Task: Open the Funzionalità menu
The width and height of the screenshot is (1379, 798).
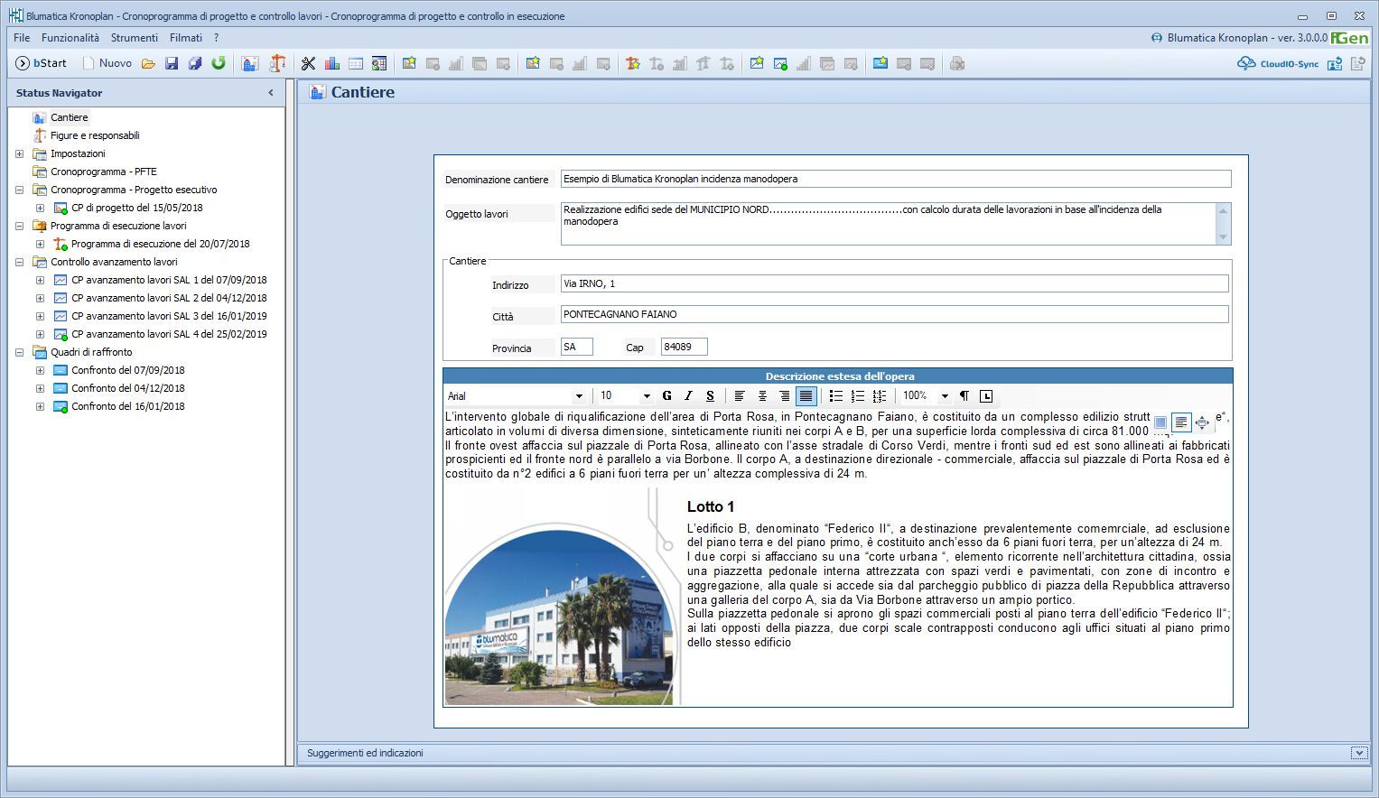Action: tap(70, 38)
